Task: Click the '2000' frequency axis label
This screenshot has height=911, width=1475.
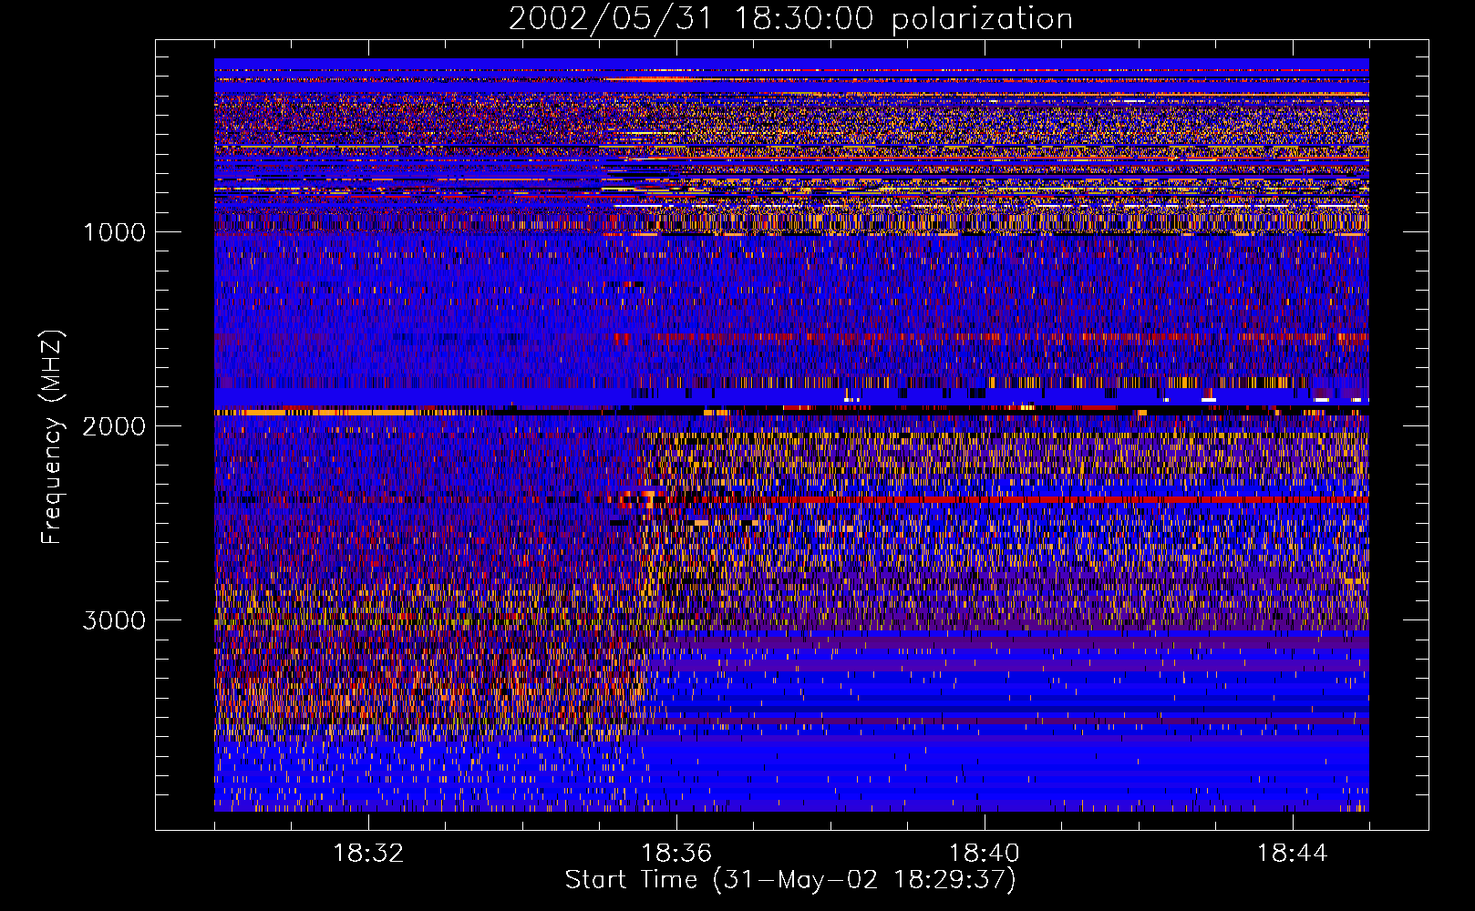Action: [x=114, y=426]
